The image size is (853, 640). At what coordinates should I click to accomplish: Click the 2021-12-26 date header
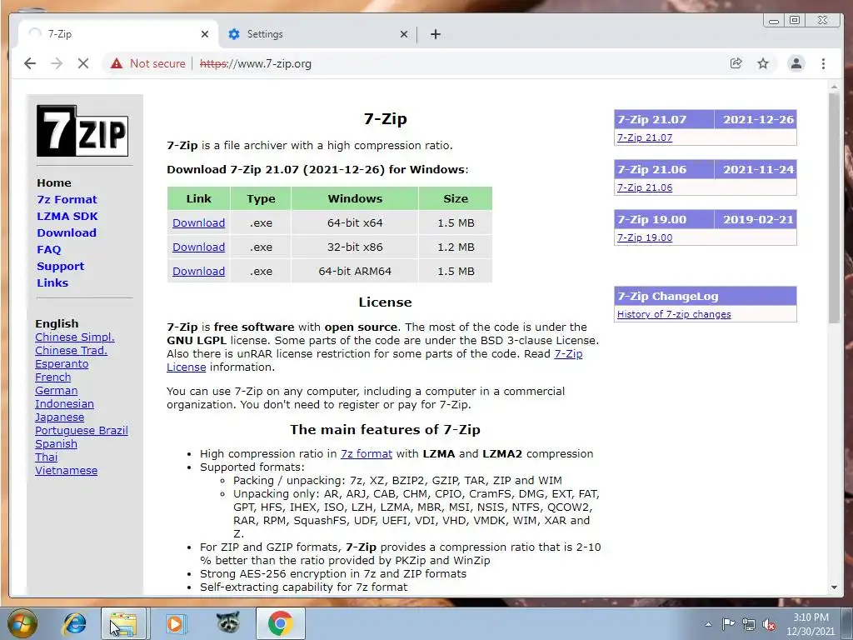[758, 120]
